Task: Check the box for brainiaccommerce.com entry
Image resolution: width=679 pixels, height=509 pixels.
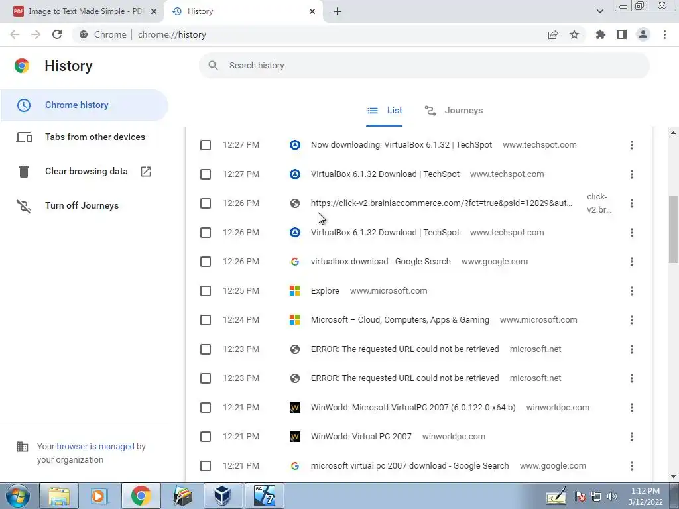Action: 206,203
